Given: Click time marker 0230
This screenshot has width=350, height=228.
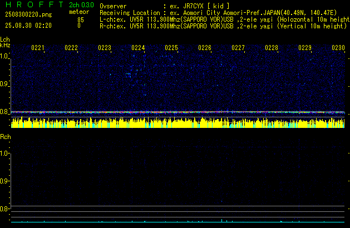Looking at the screenshot, I should click(338, 48).
